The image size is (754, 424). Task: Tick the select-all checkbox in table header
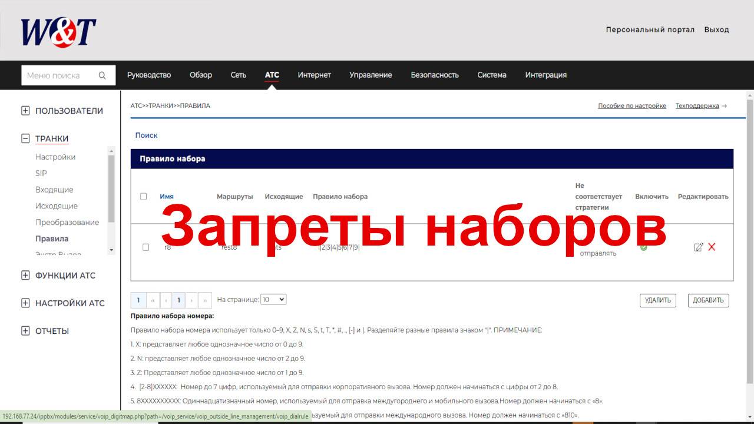pyautogui.click(x=143, y=197)
